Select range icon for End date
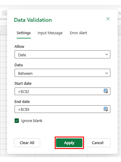 [106, 109]
